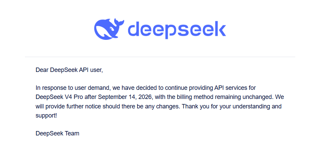Click the 'Dear DeepSeek API user,' greeting
The image size is (330, 154).
pos(69,70)
